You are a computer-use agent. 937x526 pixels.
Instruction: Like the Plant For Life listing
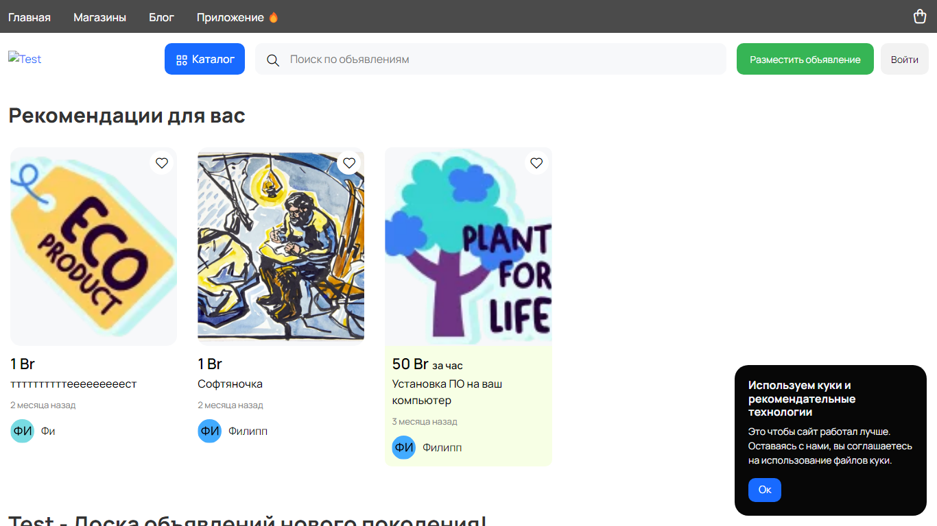(536, 163)
